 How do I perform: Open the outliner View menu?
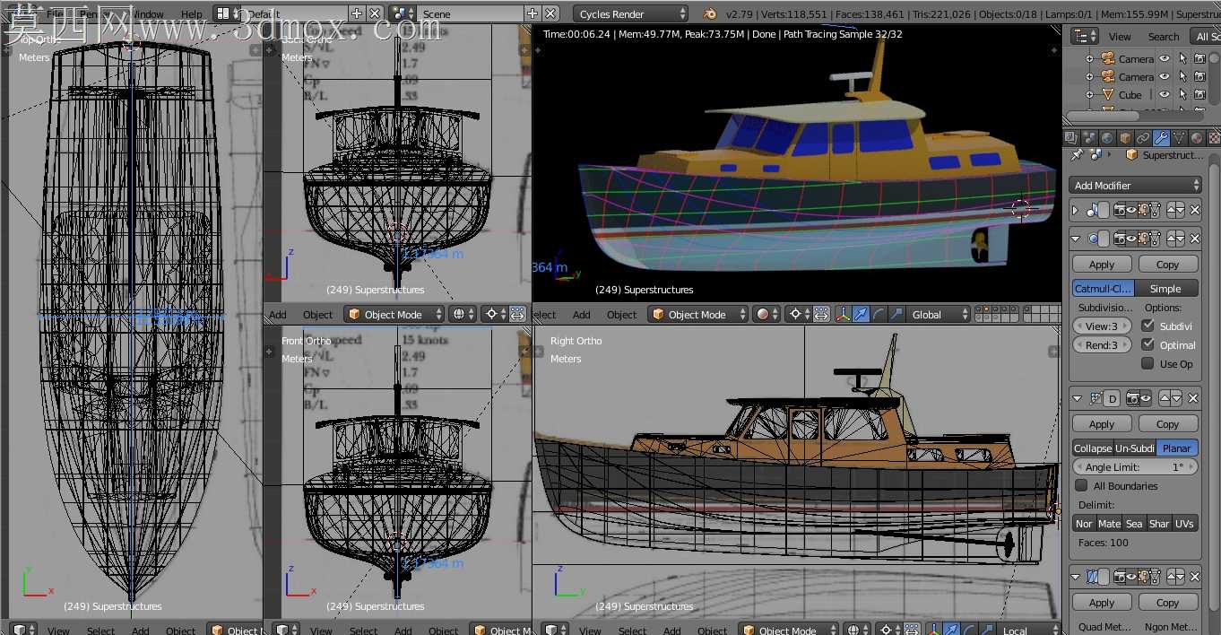1120,36
